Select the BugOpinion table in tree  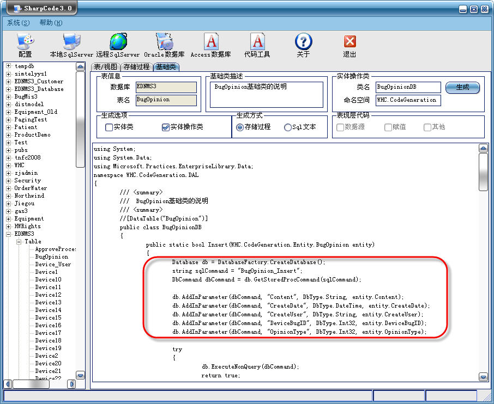click(52, 257)
